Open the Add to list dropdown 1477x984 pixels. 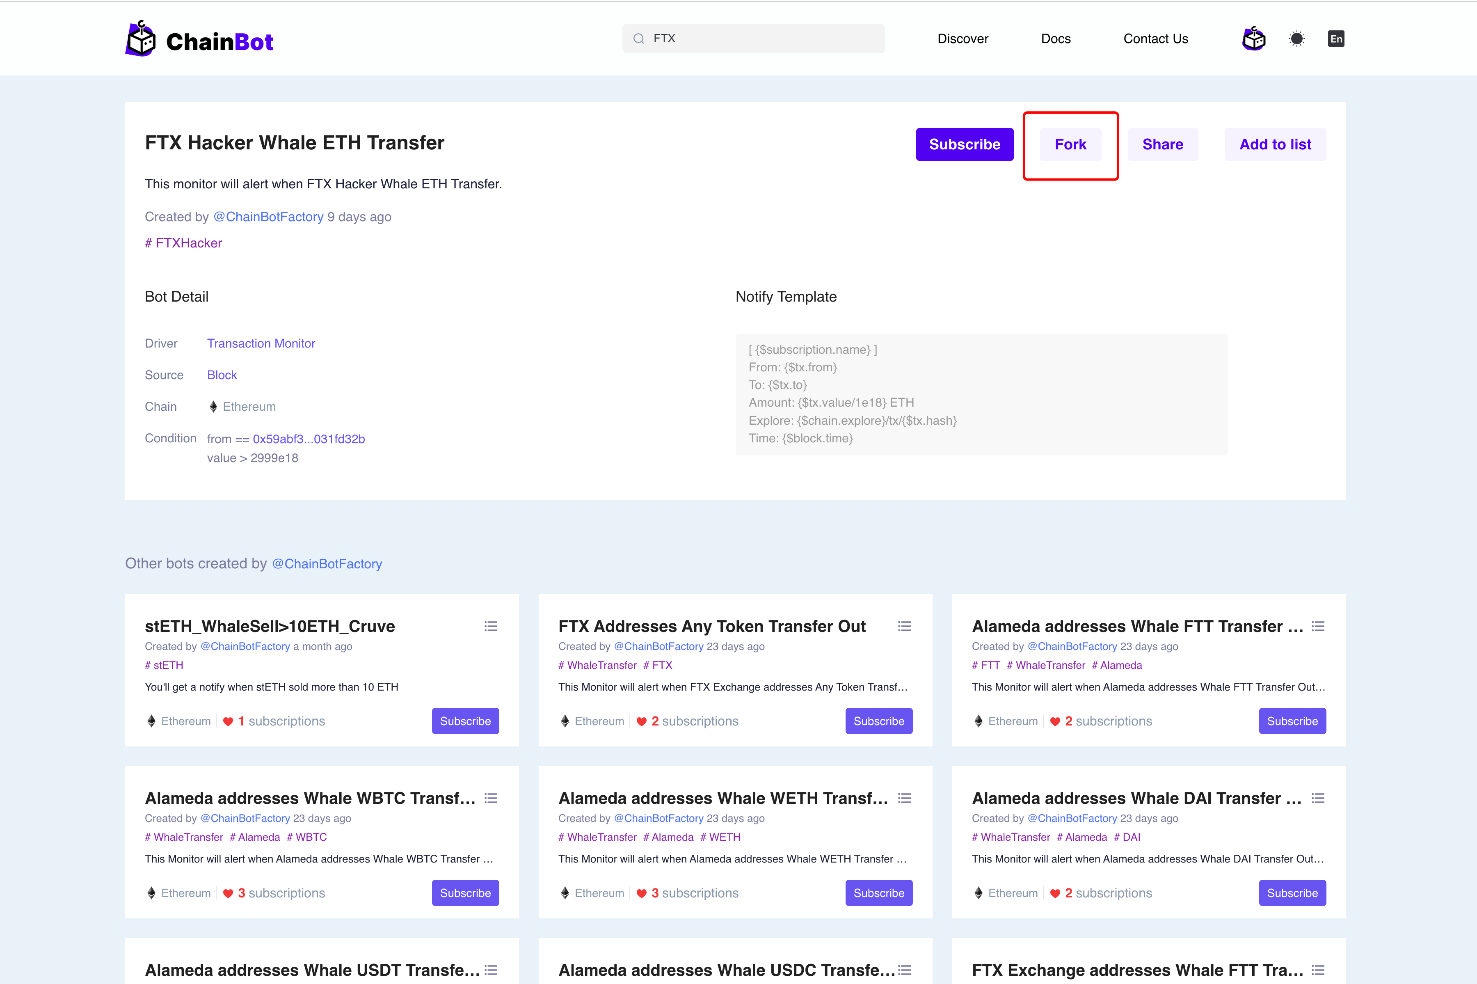click(1275, 144)
